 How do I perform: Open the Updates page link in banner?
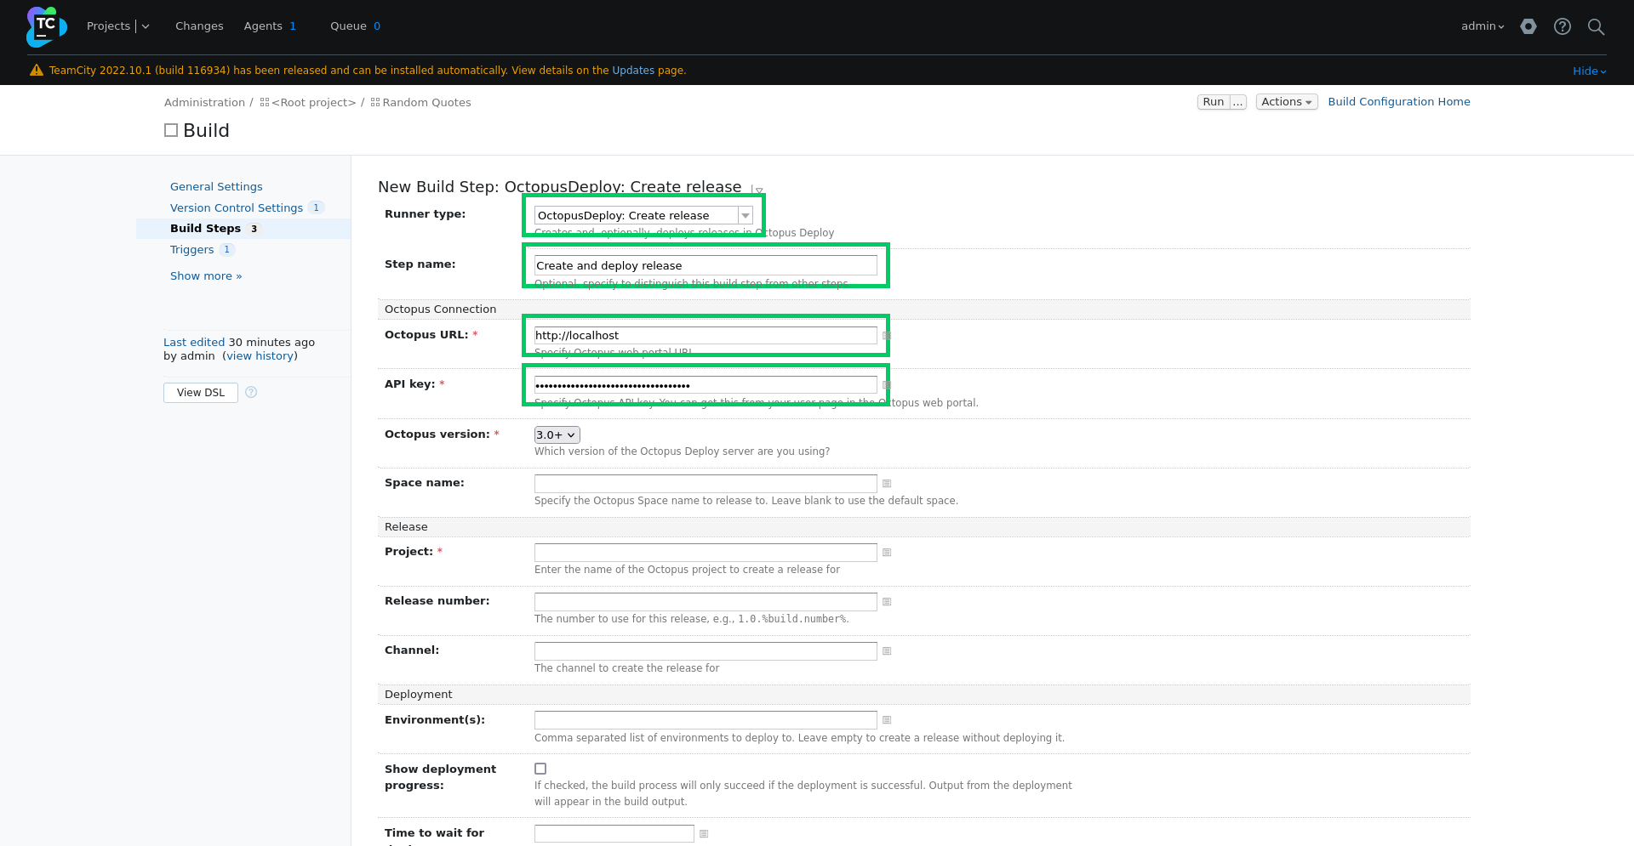point(633,71)
